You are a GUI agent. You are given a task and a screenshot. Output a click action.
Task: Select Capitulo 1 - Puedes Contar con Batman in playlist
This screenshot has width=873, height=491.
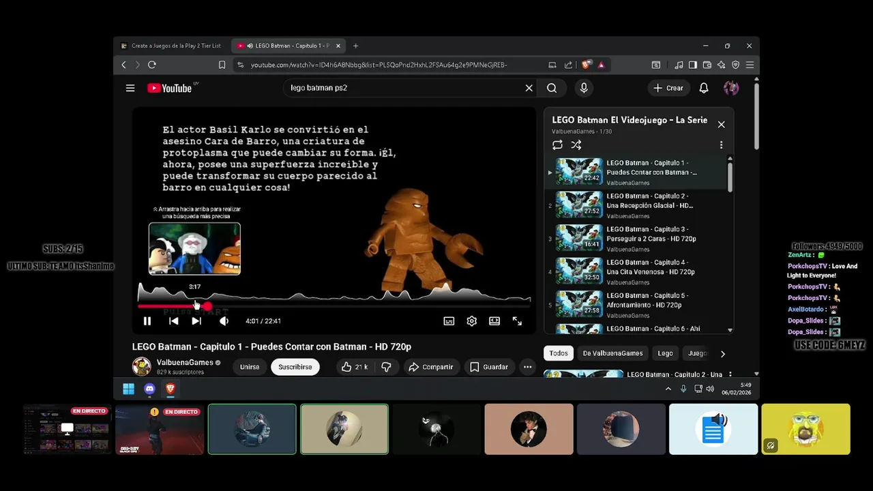click(636, 173)
